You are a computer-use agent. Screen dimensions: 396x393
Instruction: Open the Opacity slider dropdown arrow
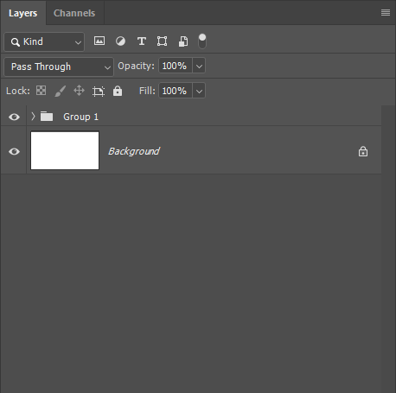[x=199, y=66]
